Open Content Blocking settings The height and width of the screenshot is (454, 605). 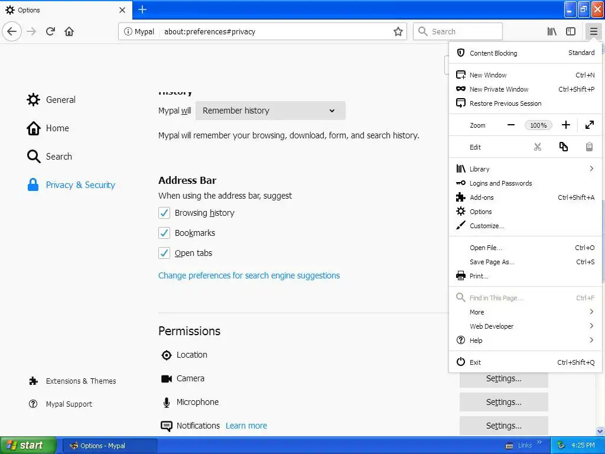point(525,53)
